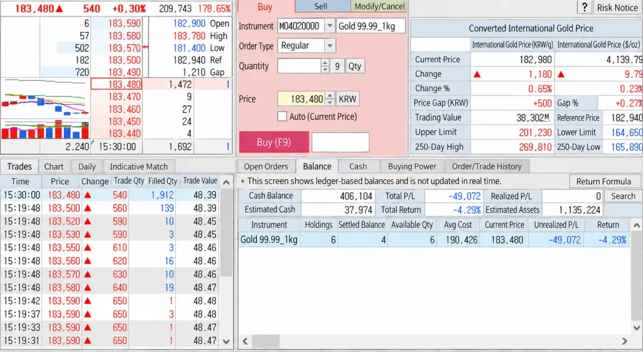Click the Trade Qty column header

coord(129,181)
